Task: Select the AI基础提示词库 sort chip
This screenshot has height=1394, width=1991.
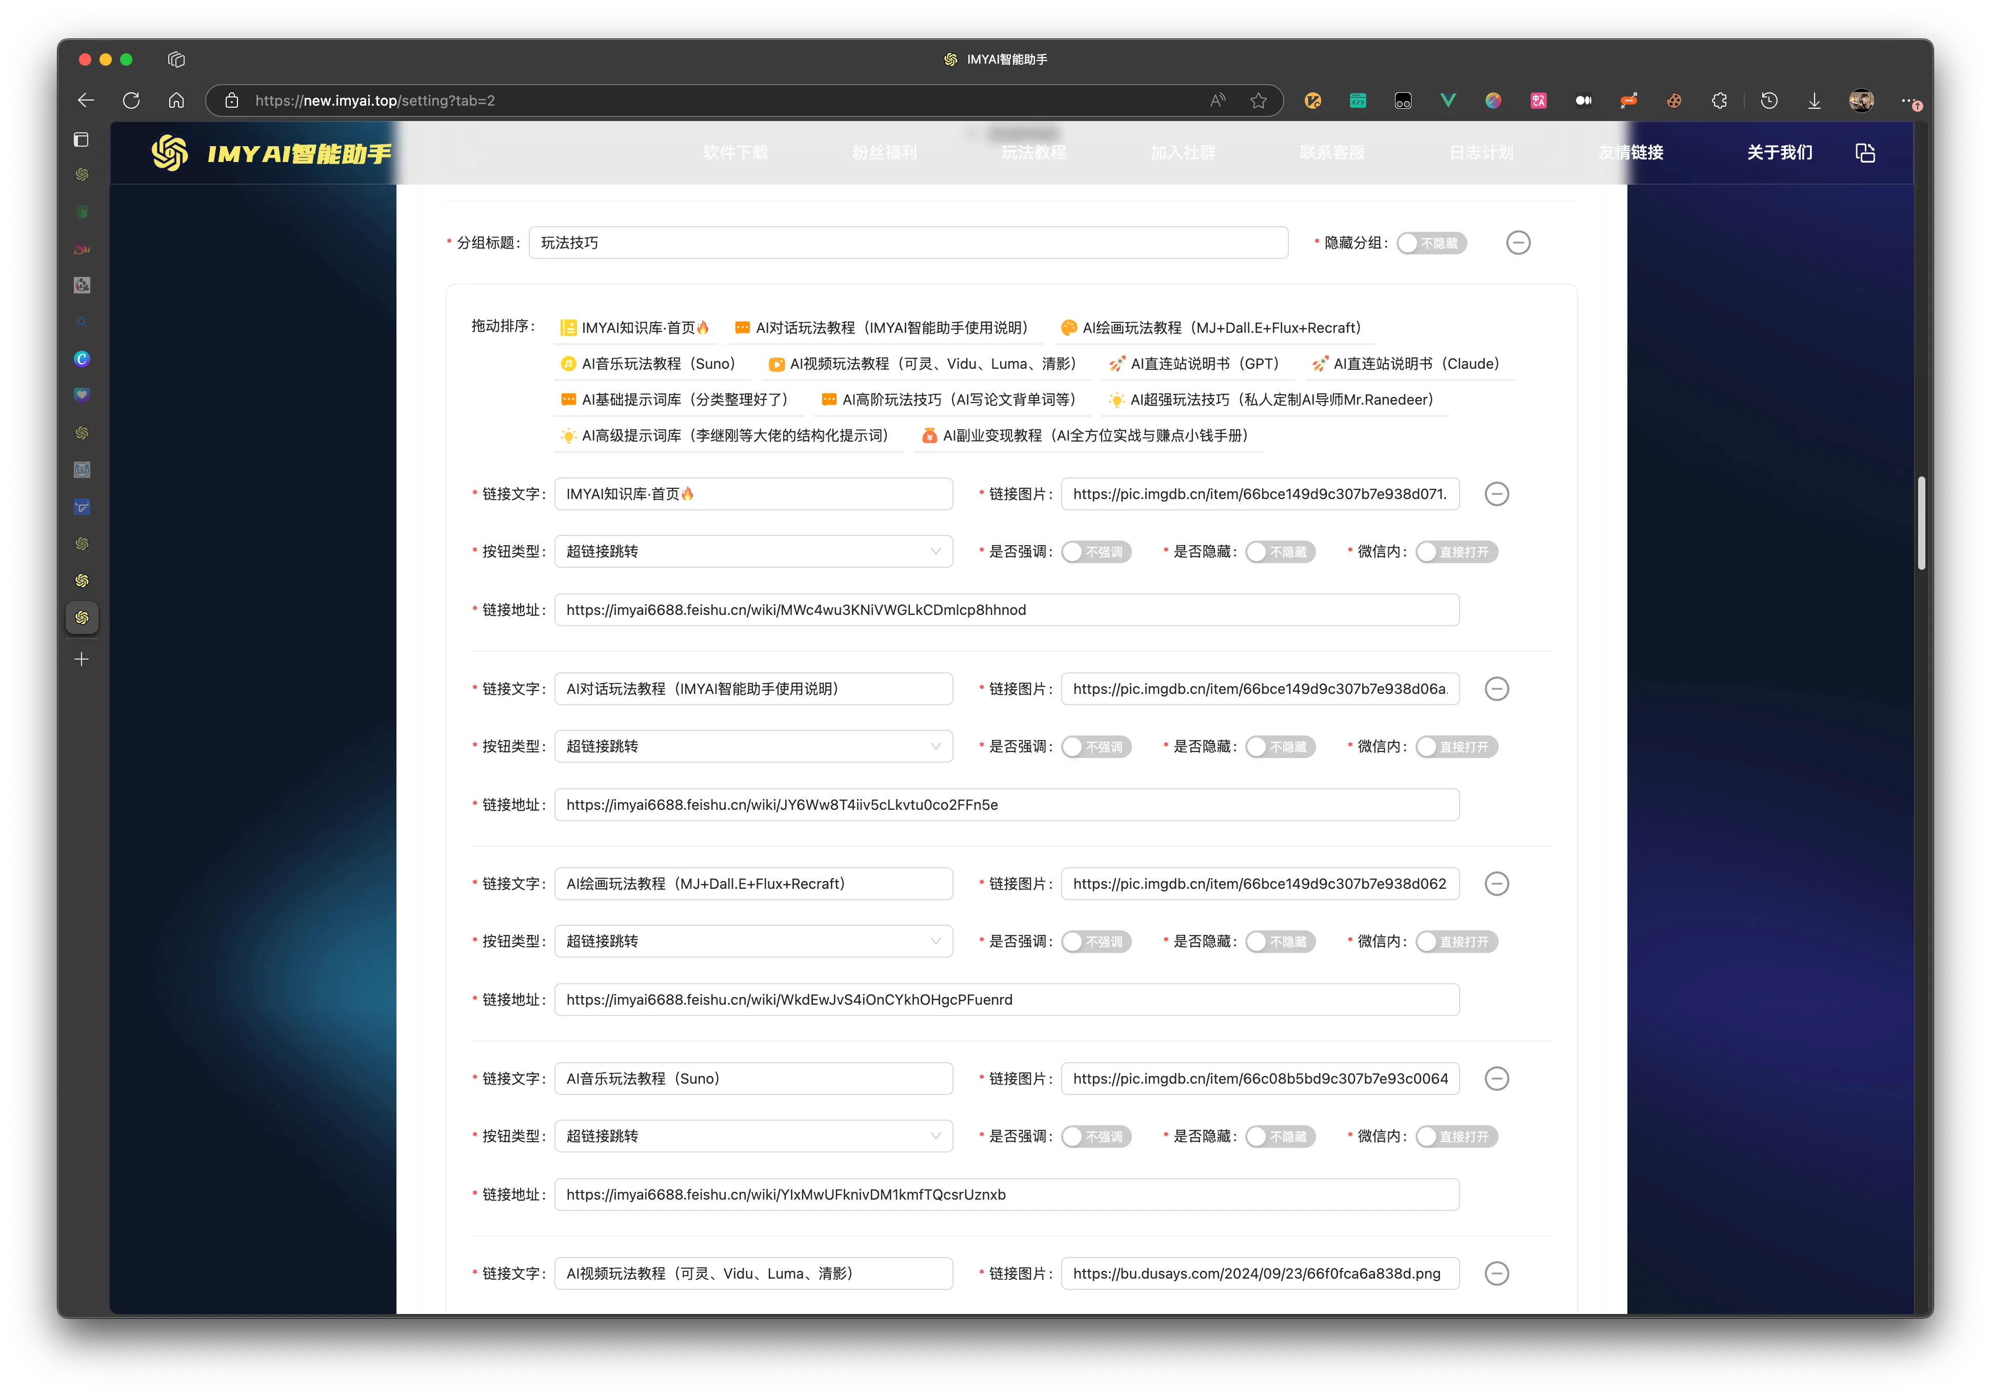Action: coord(678,400)
